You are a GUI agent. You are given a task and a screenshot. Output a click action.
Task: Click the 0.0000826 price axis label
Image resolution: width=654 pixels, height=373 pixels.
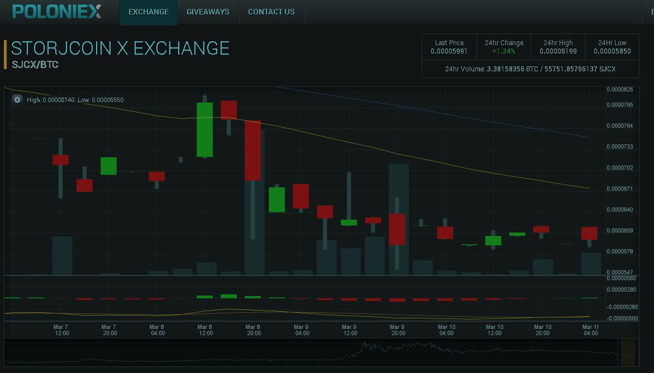point(620,90)
